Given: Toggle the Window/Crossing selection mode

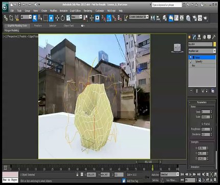Looking at the screenshot, I should point(51,18).
